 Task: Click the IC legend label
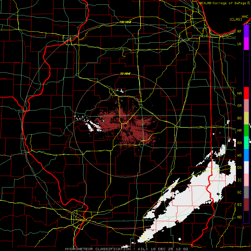(239, 180)
